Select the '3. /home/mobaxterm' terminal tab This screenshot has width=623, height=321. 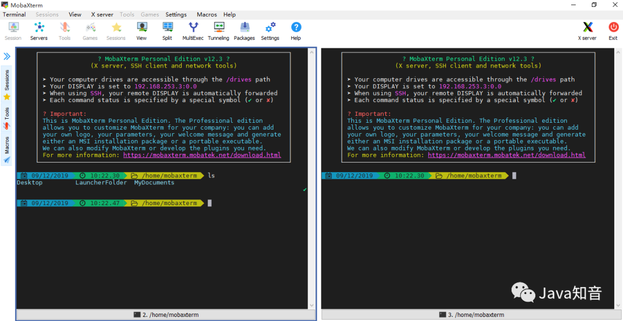click(x=471, y=315)
